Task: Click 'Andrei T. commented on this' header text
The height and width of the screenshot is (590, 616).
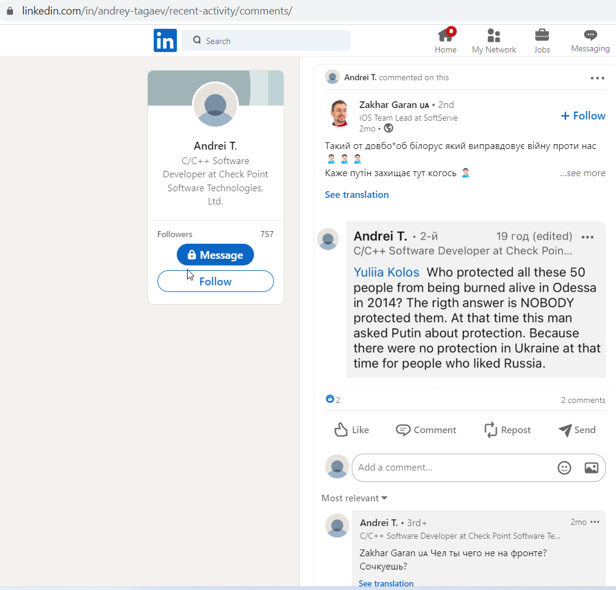Action: pos(396,77)
